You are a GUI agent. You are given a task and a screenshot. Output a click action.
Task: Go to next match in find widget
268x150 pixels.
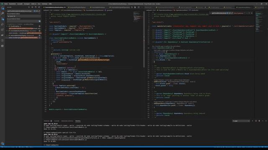point(247,13)
